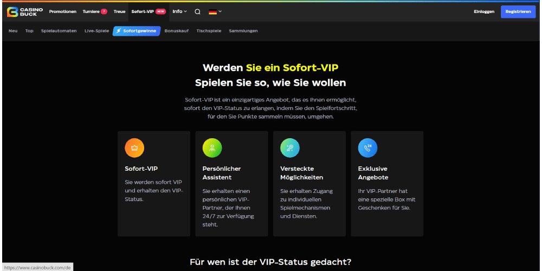Image resolution: width=542 pixels, height=271 pixels.
Task: Click the green personal assistant icon
Action: [212, 148]
